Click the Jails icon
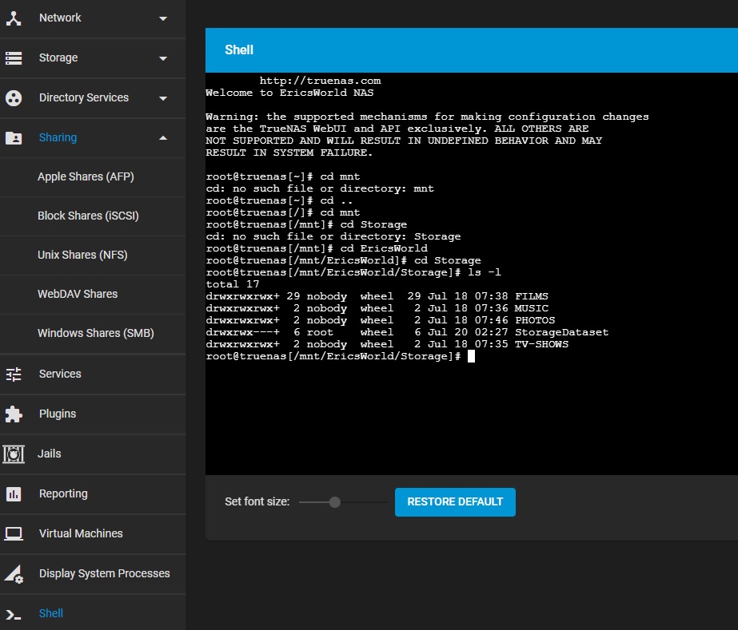Viewport: 738px width, 630px height. (x=13, y=454)
